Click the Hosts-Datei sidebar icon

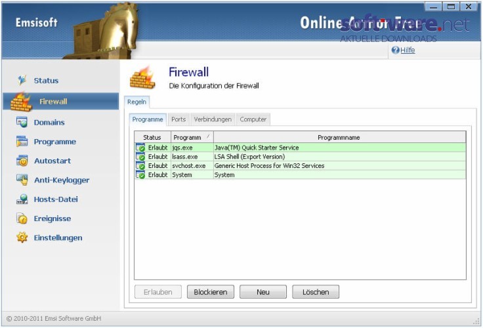coord(22,199)
